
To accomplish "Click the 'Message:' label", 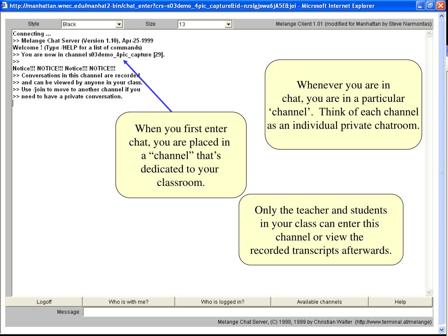I will point(69,312).
